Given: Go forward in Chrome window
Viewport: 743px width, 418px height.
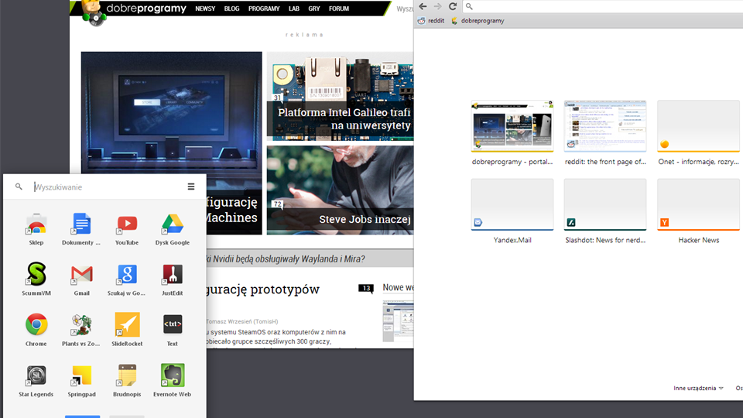Looking at the screenshot, I should [437, 6].
